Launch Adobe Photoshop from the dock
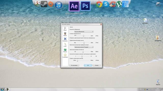Screen dimensions: 163x91 click(86, 6)
